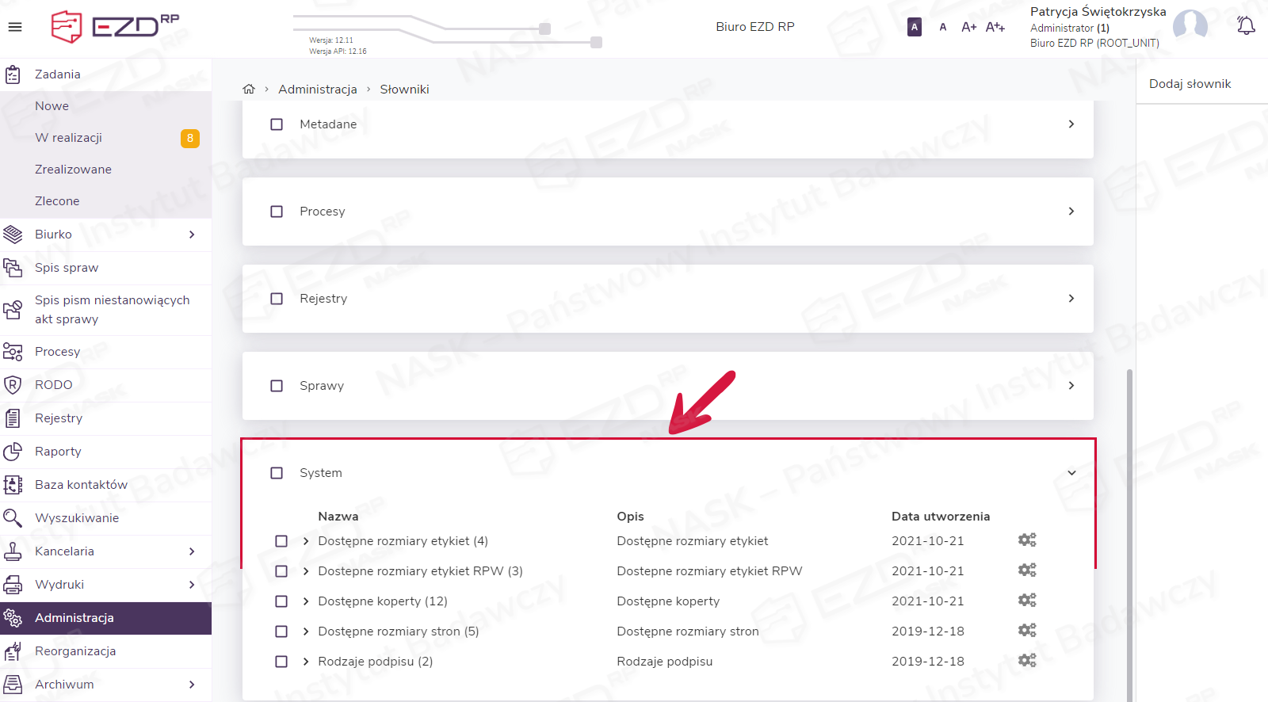This screenshot has width=1268, height=702.
Task: Click the user avatar picture
Action: pyautogui.click(x=1190, y=26)
